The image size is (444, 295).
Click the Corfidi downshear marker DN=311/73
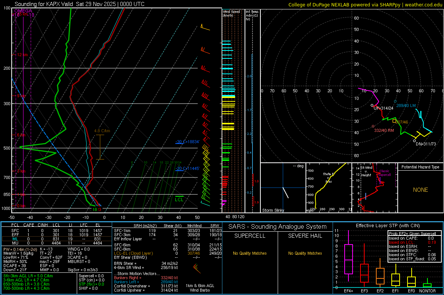coord(414,141)
